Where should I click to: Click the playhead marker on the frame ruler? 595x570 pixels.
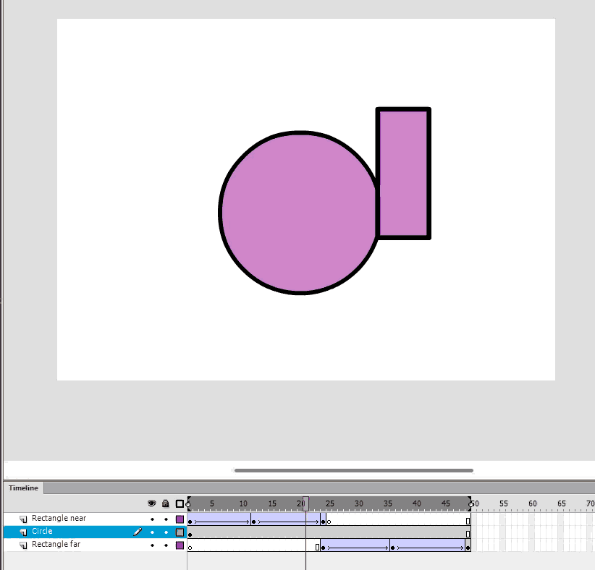point(305,503)
